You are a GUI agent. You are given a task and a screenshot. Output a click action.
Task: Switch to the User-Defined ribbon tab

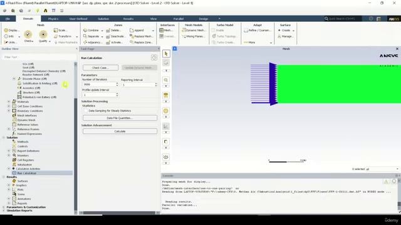(78, 19)
